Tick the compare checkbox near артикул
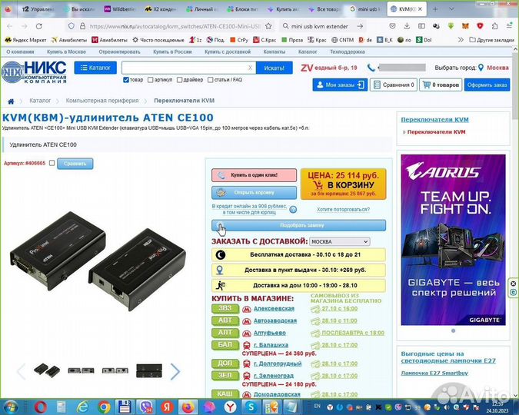Screen dimensions: 519x415 pyautogui.click(x=52, y=163)
